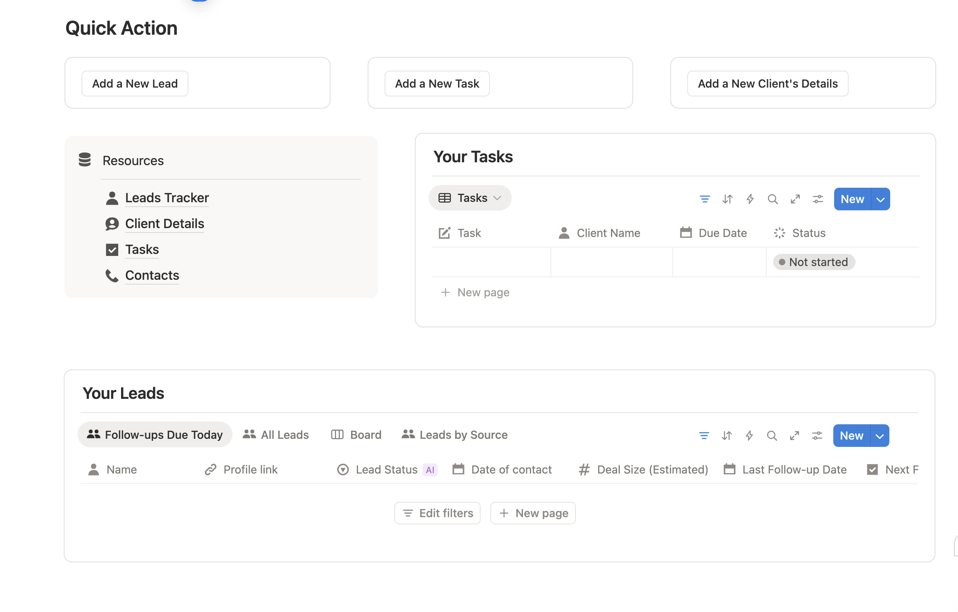The height and width of the screenshot is (612, 958).
Task: Click the Edit filters button
Action: 437,513
